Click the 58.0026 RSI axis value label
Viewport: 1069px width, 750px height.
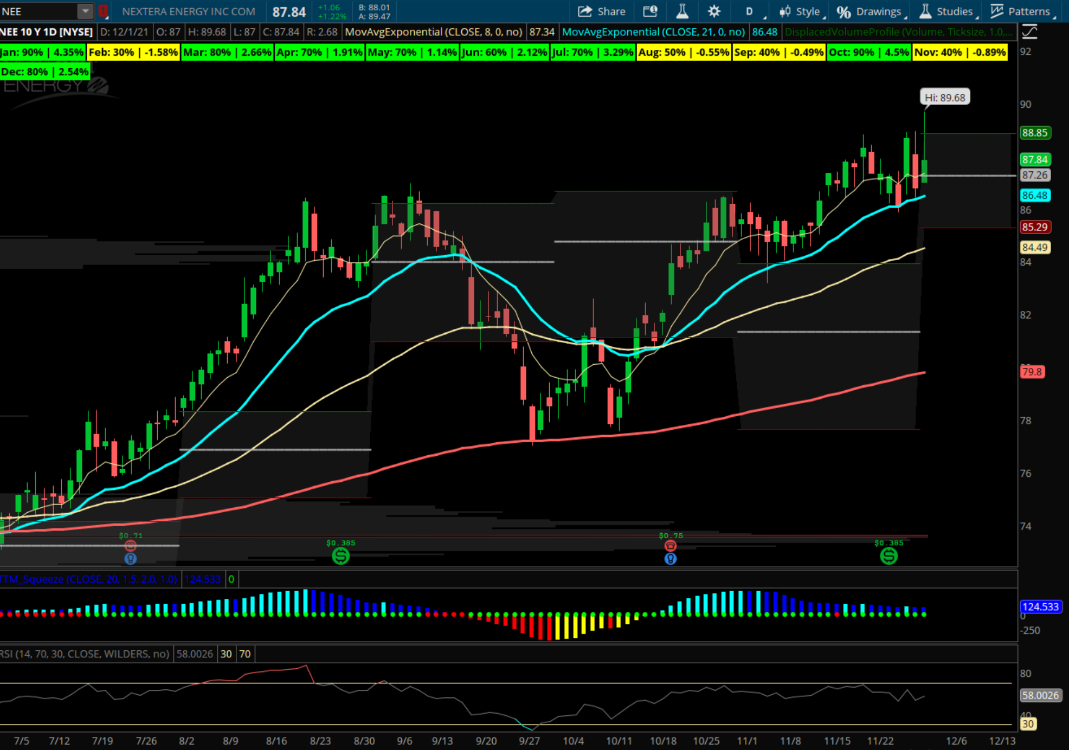(x=1040, y=695)
